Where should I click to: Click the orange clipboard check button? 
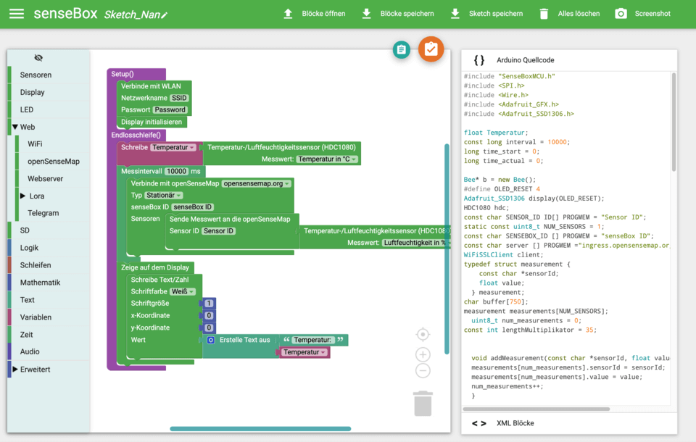click(x=431, y=49)
